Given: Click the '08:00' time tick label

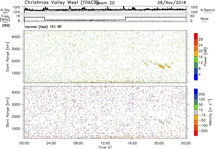Looking at the screenshot, I should (x=78, y=143).
